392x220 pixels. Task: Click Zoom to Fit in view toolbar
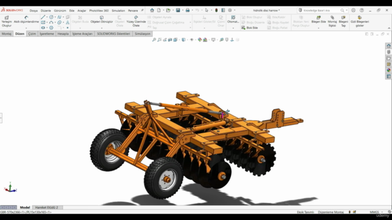[154, 40]
